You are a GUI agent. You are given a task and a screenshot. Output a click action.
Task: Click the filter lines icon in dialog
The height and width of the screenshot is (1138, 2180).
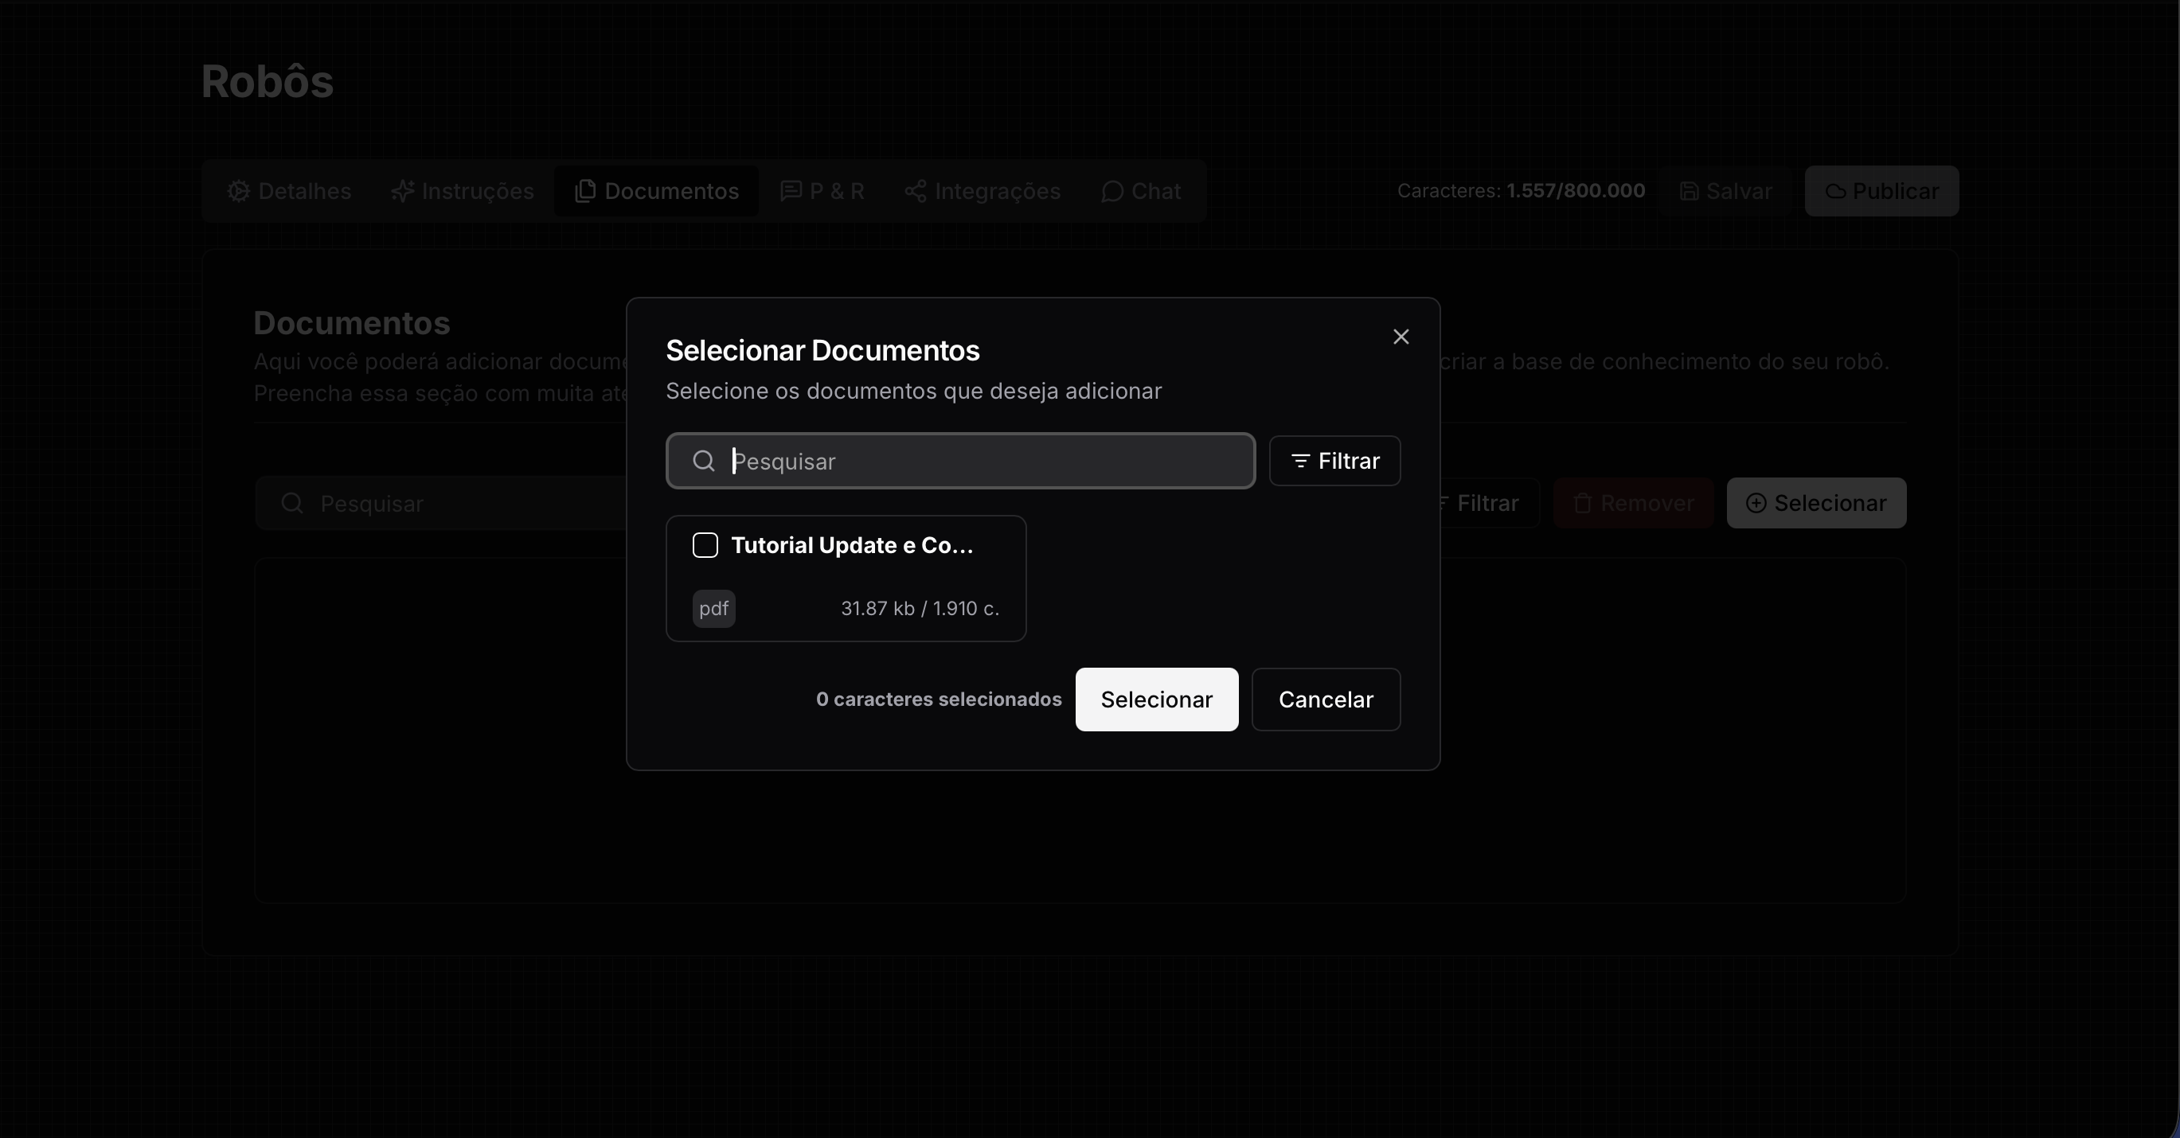click(x=1300, y=461)
